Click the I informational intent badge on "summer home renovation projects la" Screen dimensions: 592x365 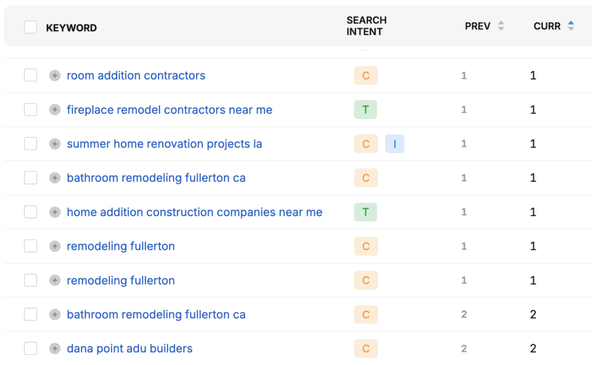click(395, 143)
